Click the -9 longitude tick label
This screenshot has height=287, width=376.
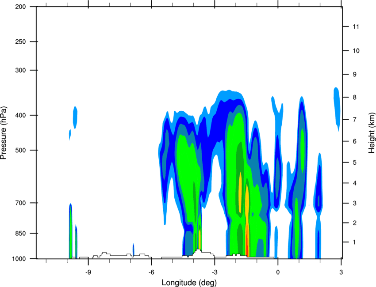(x=88, y=272)
